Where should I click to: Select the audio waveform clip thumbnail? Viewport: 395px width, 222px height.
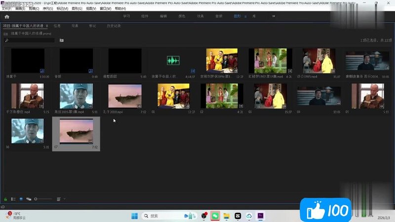coord(173,60)
